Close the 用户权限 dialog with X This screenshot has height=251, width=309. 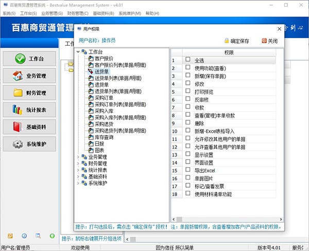[x=279, y=29]
